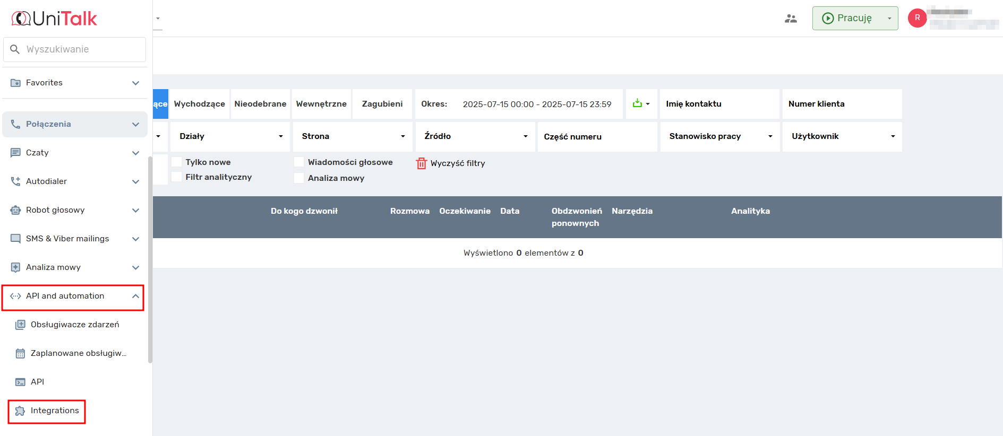
Task: Switch to the Nieodebrane tab
Action: pyautogui.click(x=260, y=104)
